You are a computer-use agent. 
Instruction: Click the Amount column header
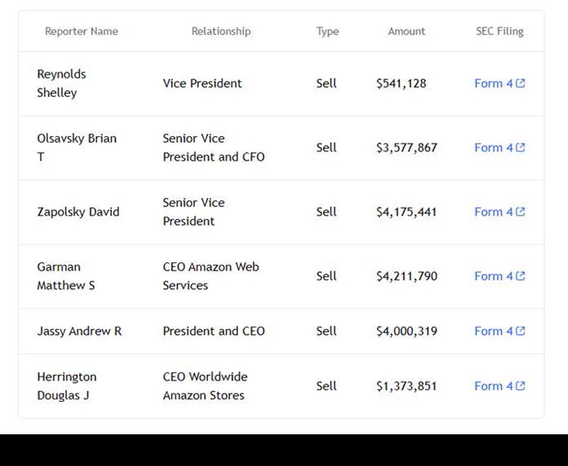click(407, 31)
